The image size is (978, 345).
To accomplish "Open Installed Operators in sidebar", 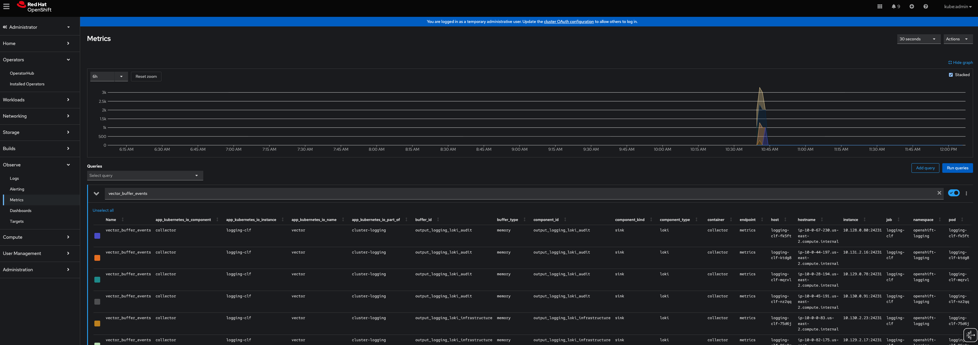I will [27, 84].
